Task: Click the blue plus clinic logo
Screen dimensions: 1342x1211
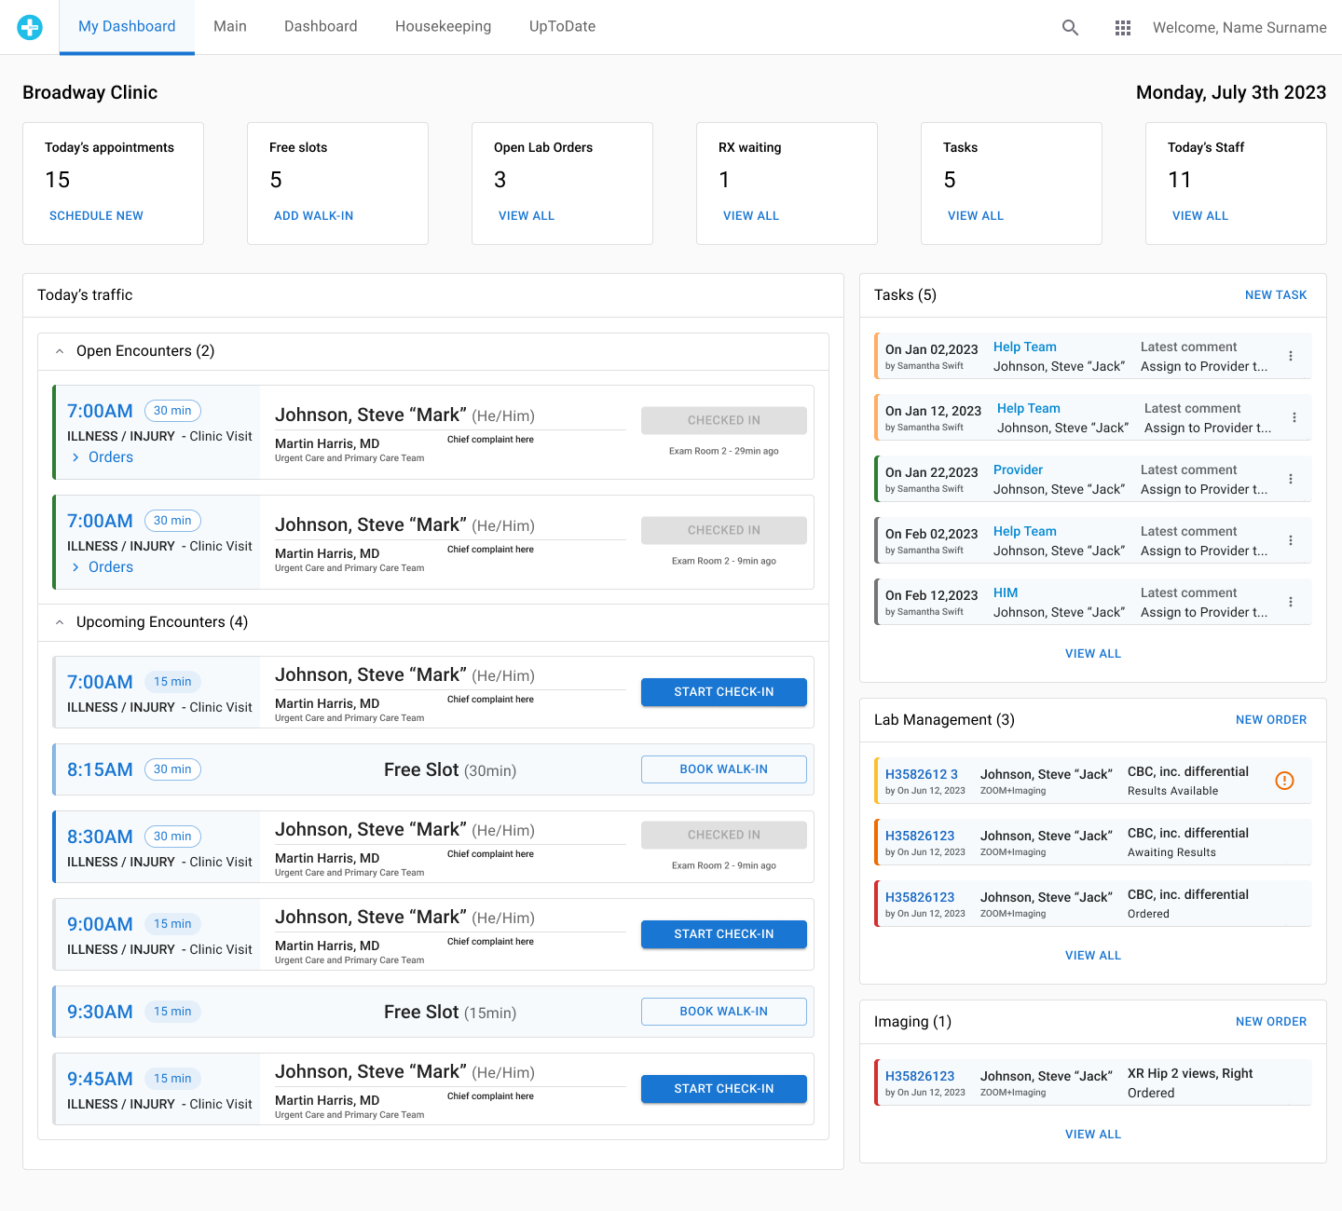Action: (30, 28)
